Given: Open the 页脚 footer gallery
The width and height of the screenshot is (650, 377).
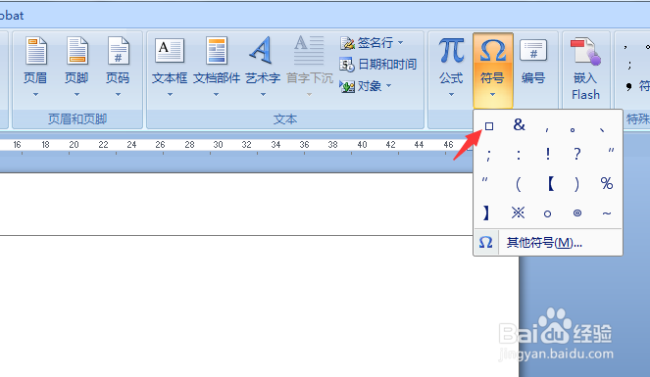Looking at the screenshot, I should (76, 67).
